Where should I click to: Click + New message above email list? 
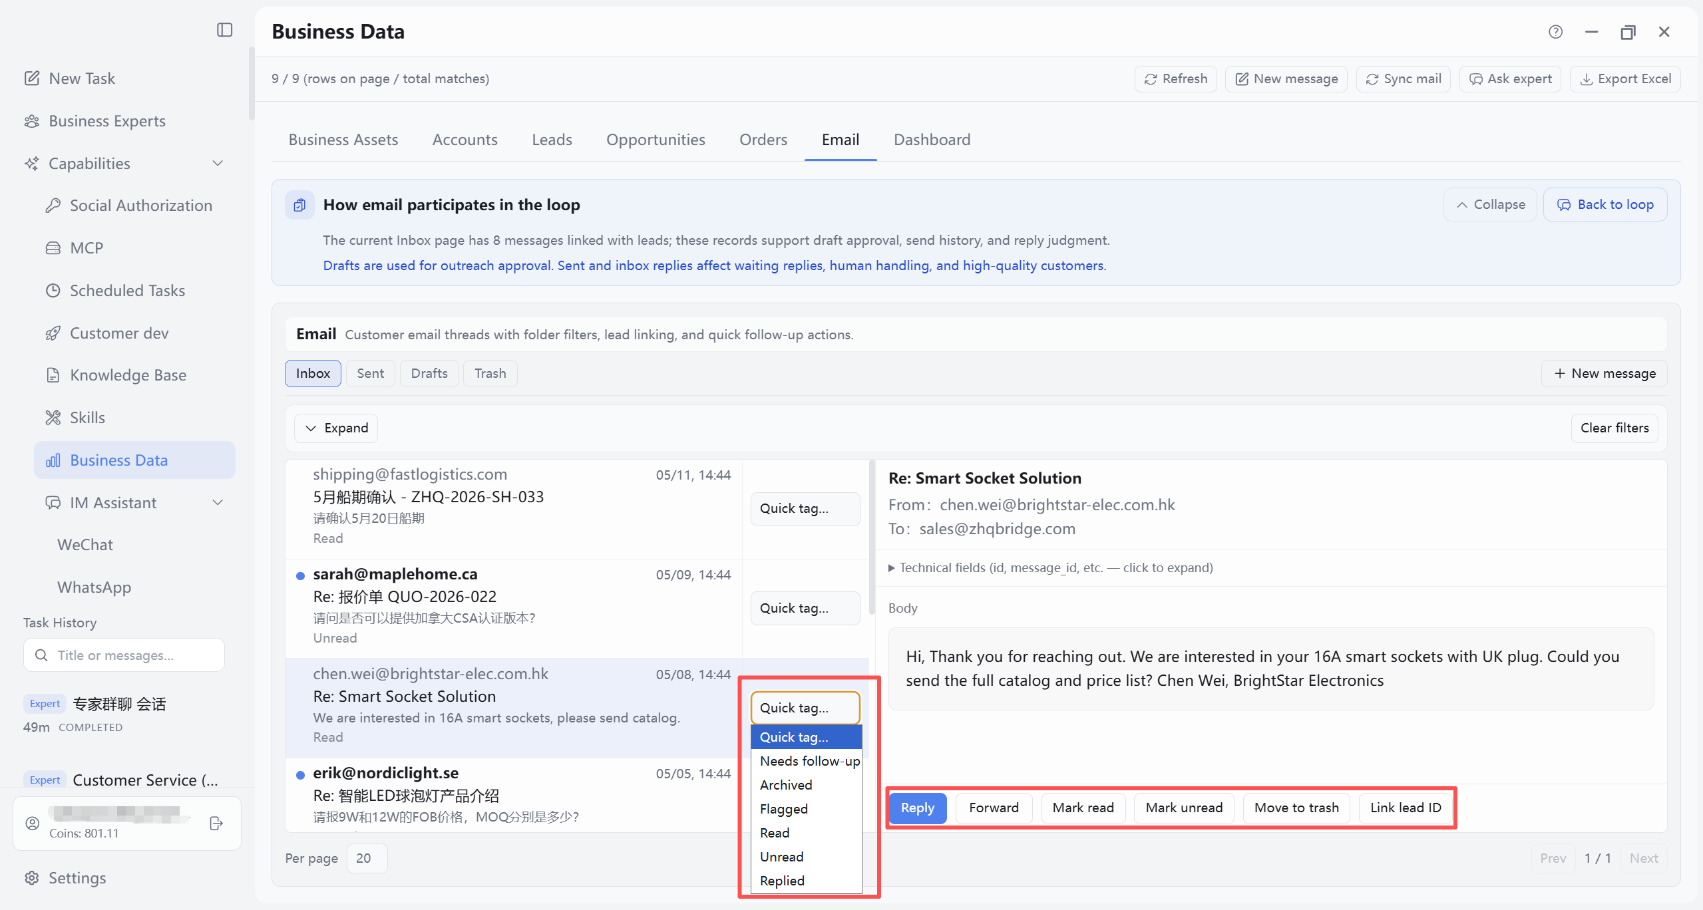(1604, 374)
